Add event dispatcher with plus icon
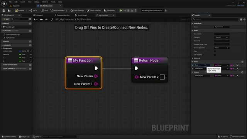 pos(30,65)
